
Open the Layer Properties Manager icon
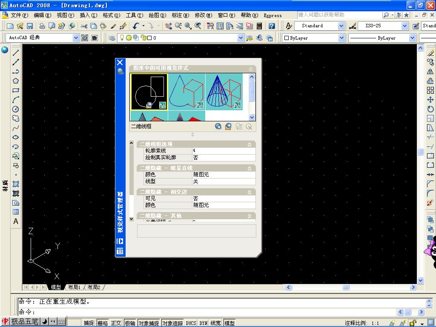[x=112, y=38]
